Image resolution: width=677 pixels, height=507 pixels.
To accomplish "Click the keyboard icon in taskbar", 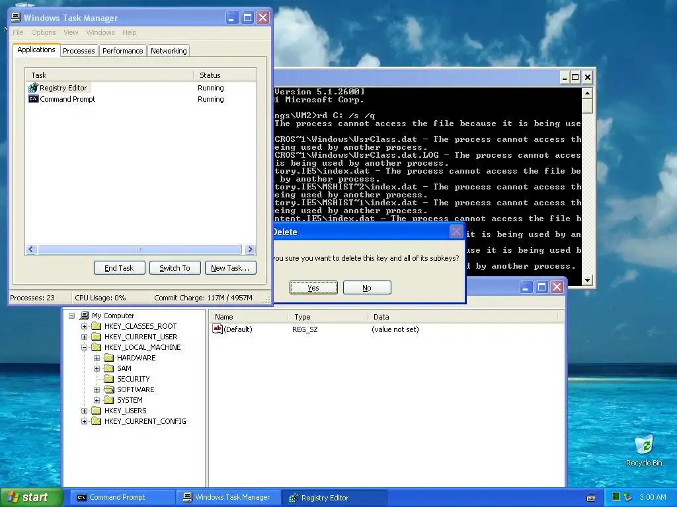I will tap(592, 498).
